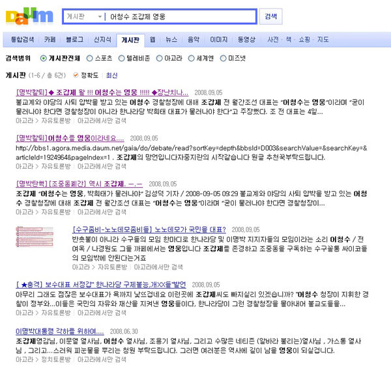The height and width of the screenshot is (376, 391).
Task: Open result '노노데모가 국민을 대표?'
Action: point(149,229)
